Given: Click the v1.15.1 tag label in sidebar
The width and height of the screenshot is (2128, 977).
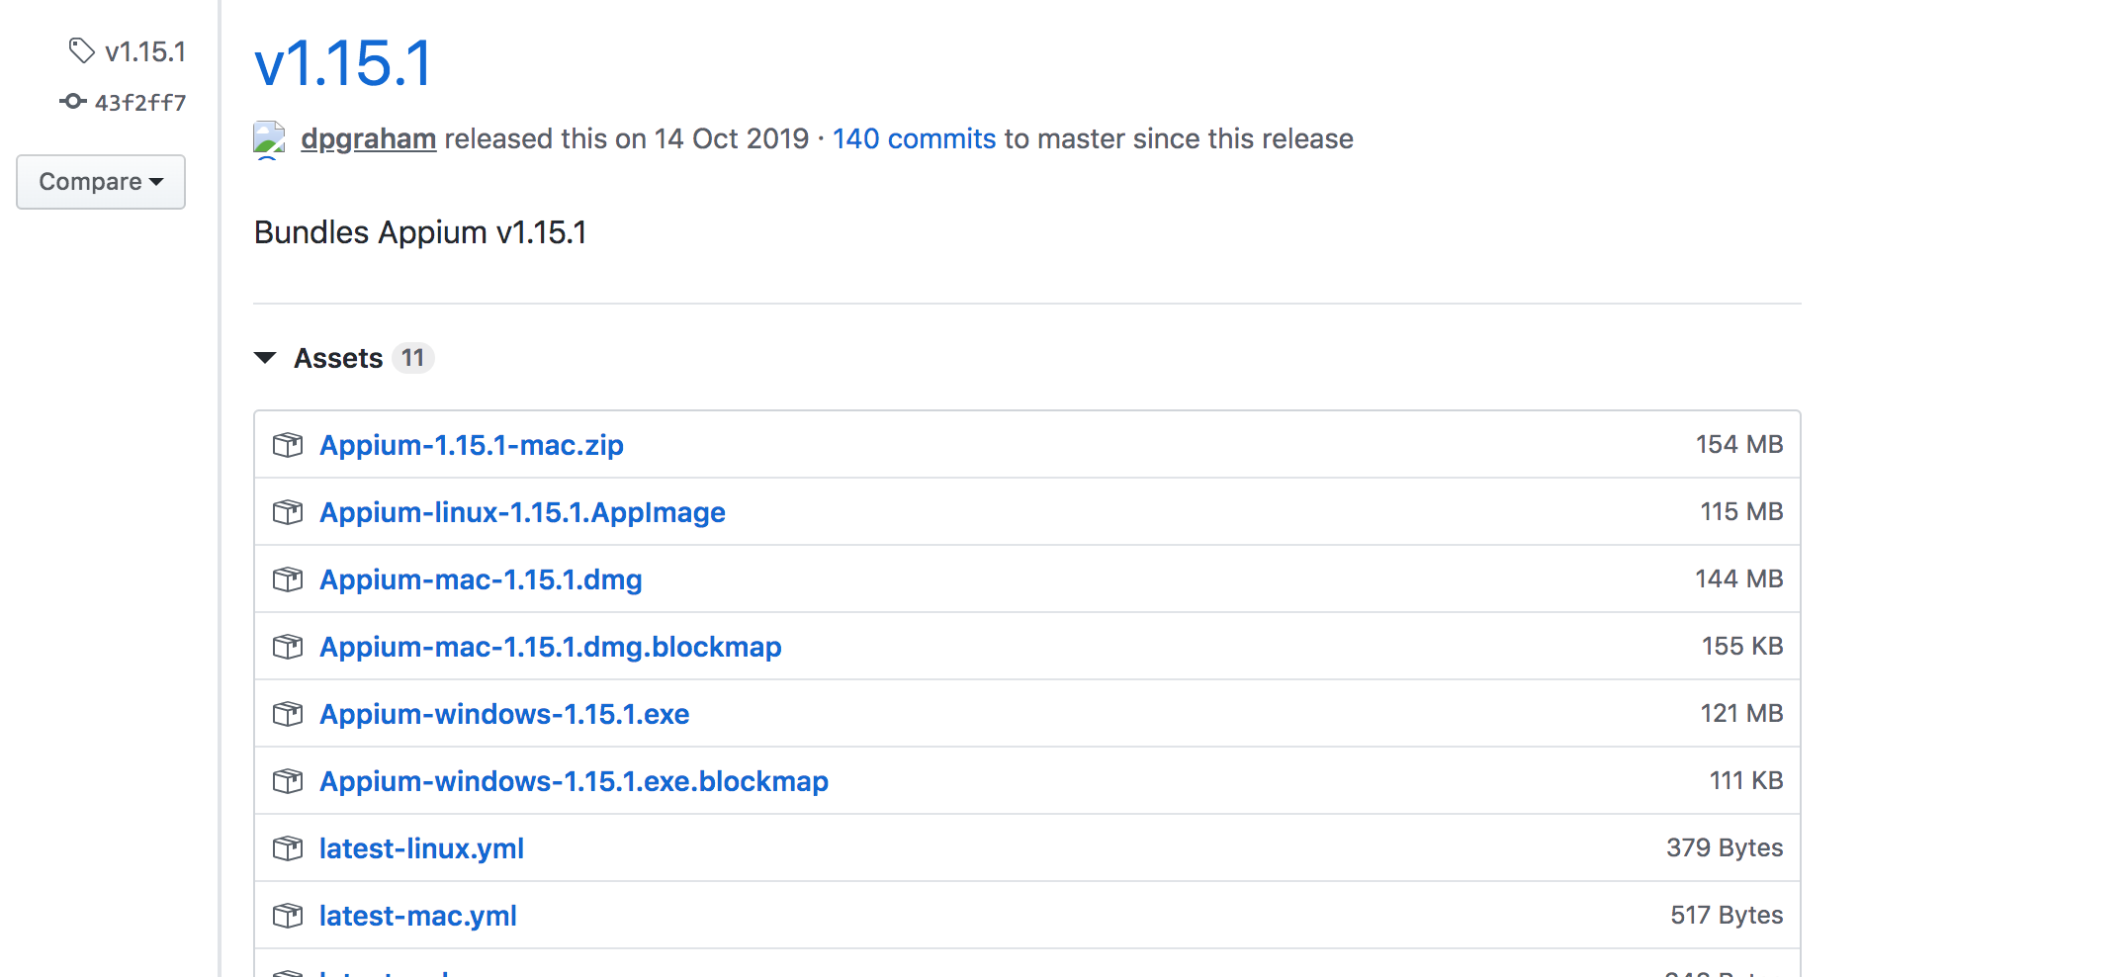Looking at the screenshot, I should [144, 51].
